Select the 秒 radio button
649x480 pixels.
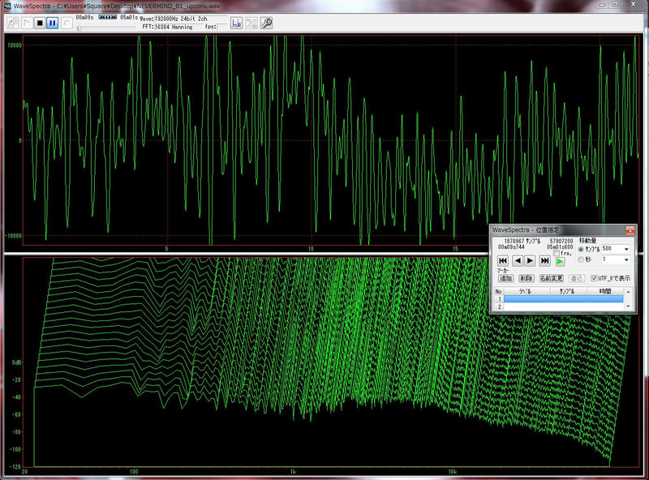582,260
